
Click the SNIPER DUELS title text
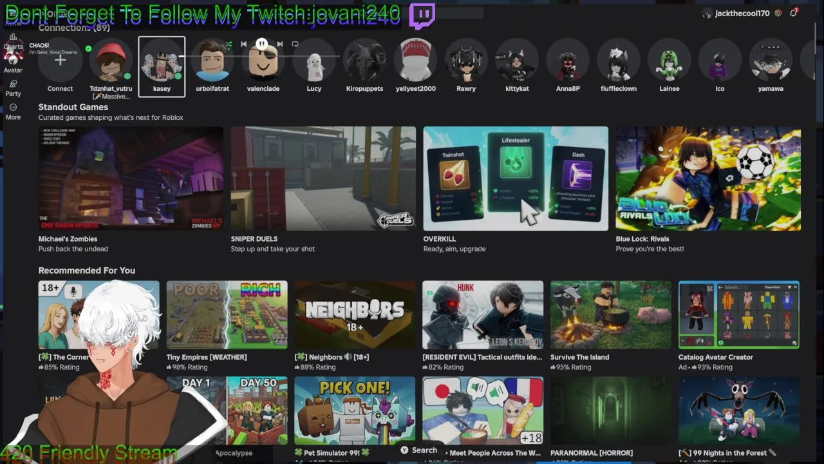tap(254, 239)
